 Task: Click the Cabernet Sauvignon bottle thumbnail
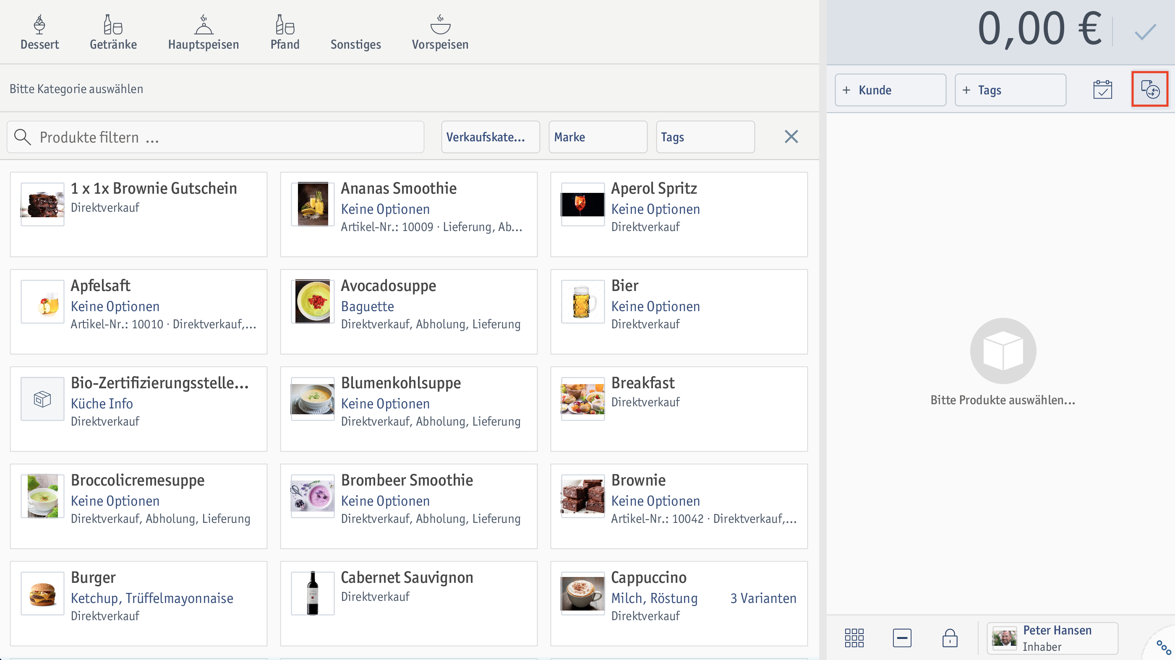313,593
